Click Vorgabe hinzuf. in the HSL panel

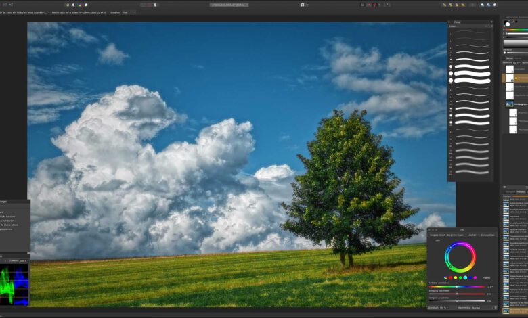pyautogui.click(x=437, y=235)
